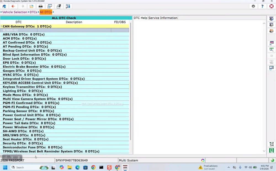This screenshot has width=276, height=171.
Task: Click the DTC list vertical scrollbar
Action: [x=131, y=81]
